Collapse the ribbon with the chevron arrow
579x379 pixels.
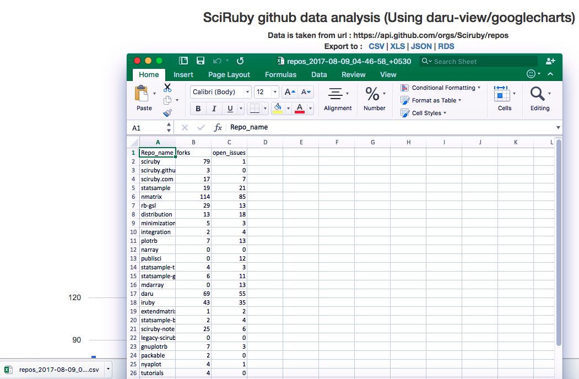click(x=550, y=74)
